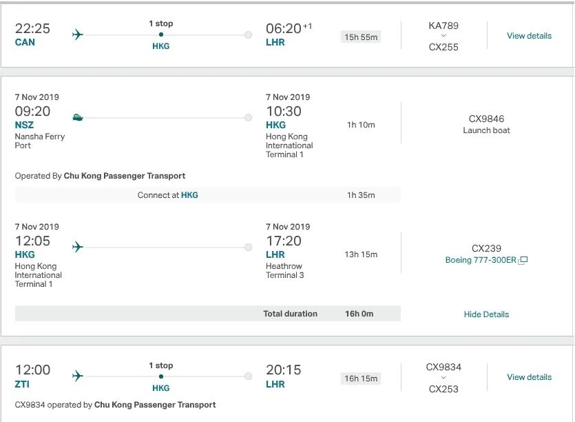Click the 15h 55m duration badge
The height and width of the screenshot is (422, 575).
coord(361,37)
